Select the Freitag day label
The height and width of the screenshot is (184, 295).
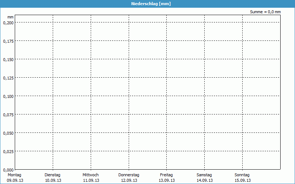tap(167, 175)
